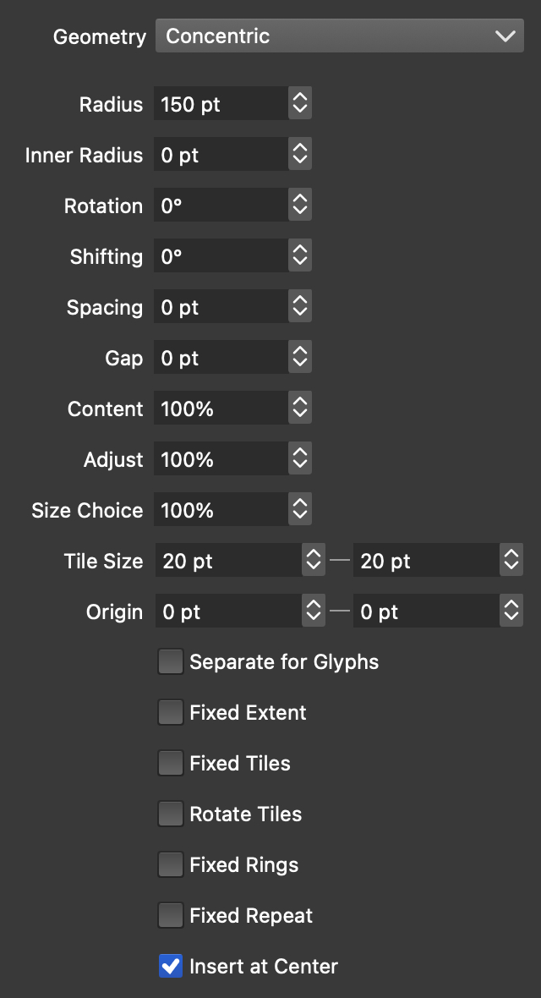Click the Adjust percentage stepper arrows
Screen dimensions: 541x998
pos(299,459)
